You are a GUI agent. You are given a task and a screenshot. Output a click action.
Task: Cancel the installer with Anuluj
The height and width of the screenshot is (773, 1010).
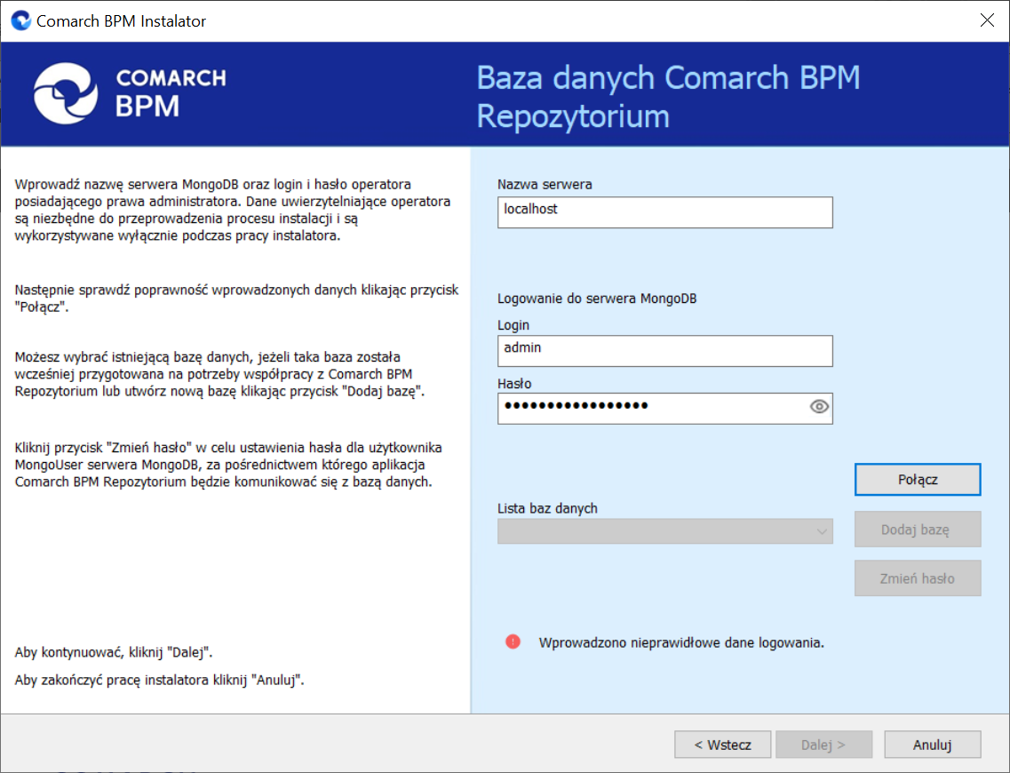[x=932, y=745]
